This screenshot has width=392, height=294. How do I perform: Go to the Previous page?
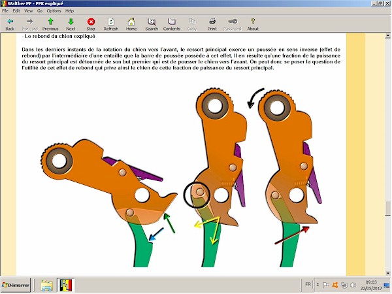pos(50,24)
